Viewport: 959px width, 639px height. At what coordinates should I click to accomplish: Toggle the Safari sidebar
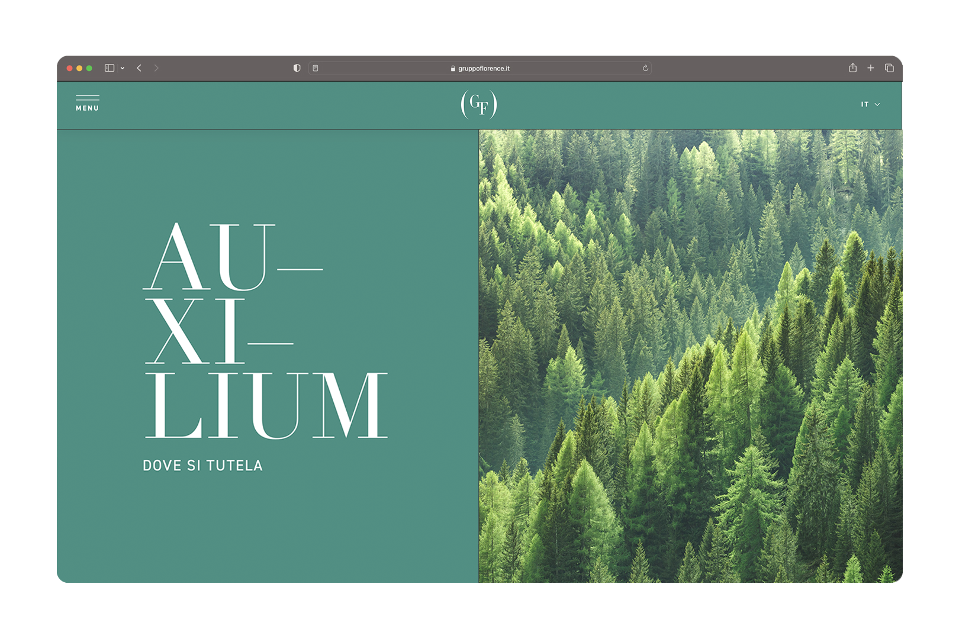tap(110, 68)
